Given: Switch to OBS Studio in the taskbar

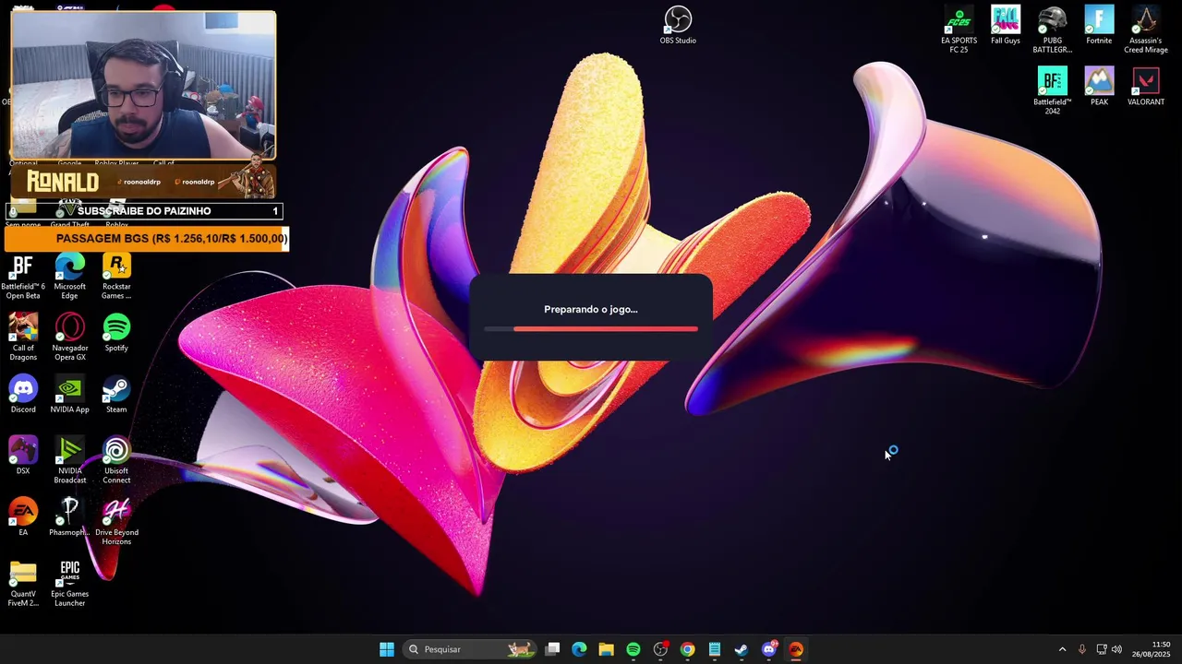Looking at the screenshot, I should (x=660, y=649).
